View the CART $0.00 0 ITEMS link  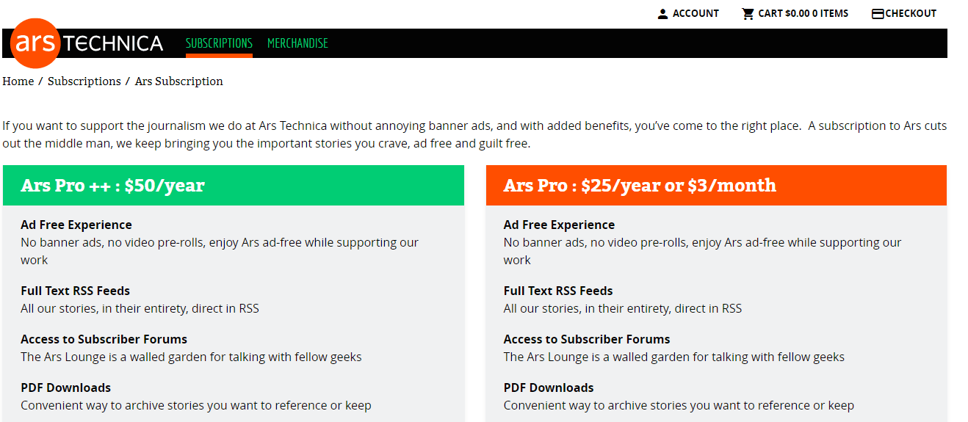803,13
